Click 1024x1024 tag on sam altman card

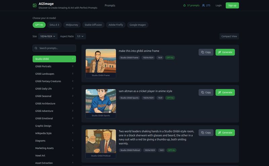click(148, 98)
